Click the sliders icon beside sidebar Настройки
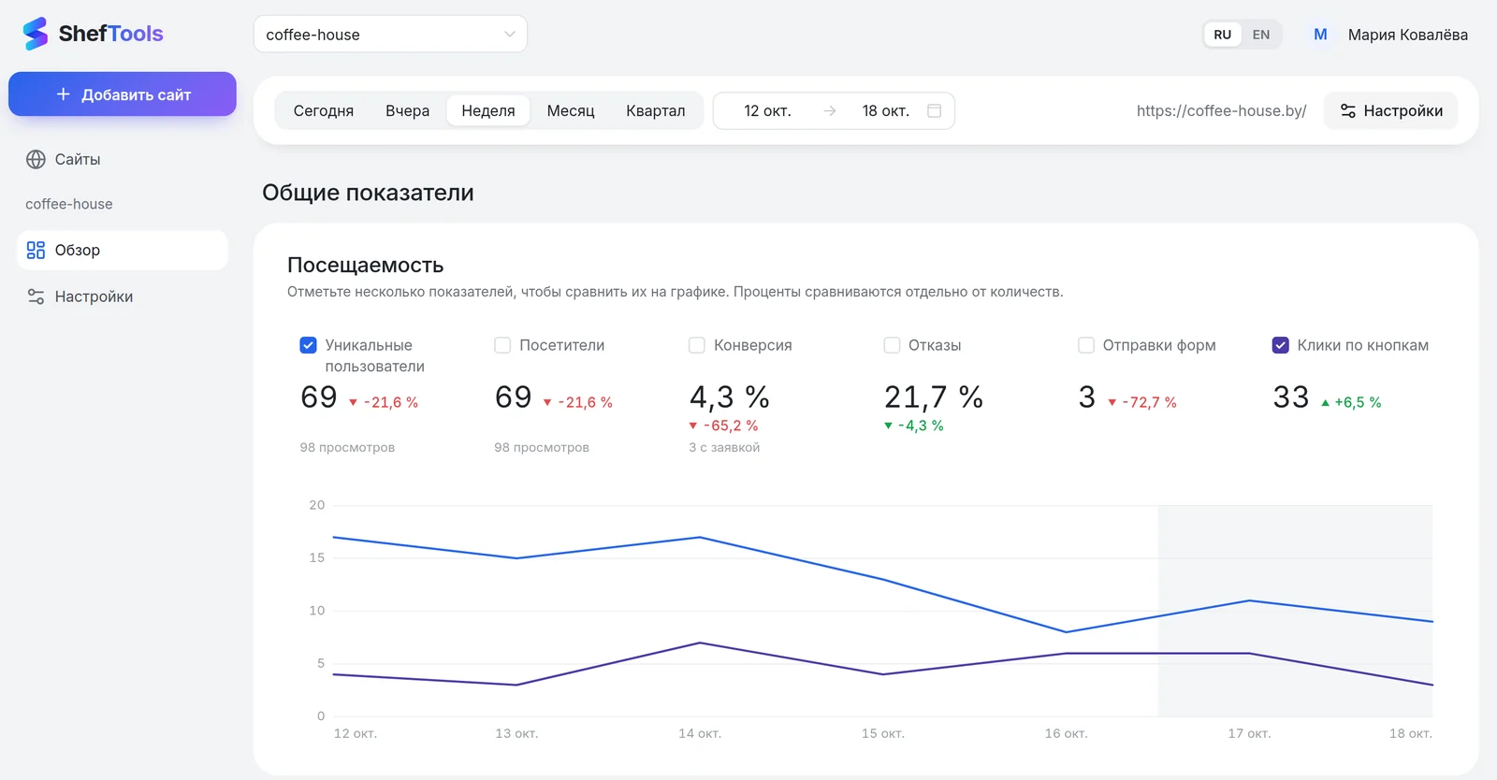This screenshot has width=1497, height=780. (36, 296)
